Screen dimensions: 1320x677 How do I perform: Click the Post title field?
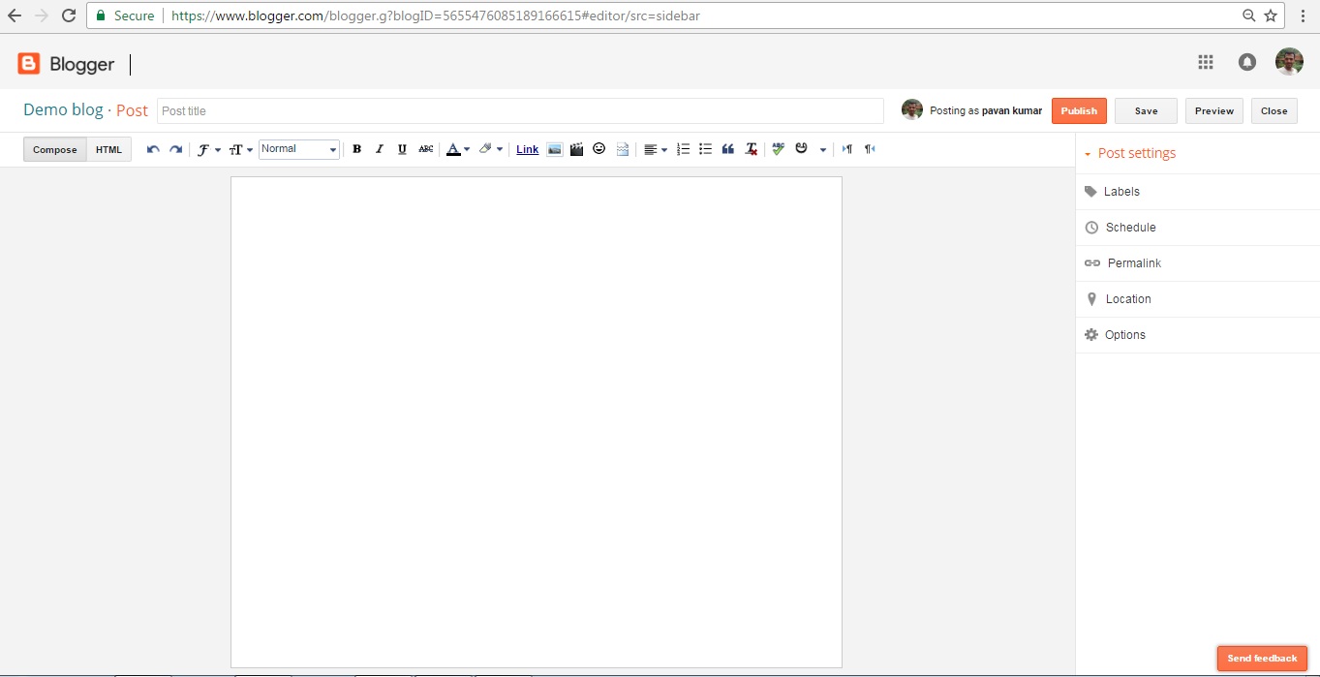[520, 110]
